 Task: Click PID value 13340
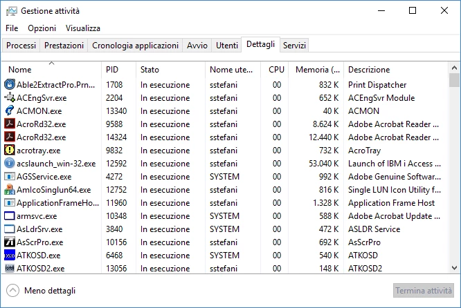point(116,111)
